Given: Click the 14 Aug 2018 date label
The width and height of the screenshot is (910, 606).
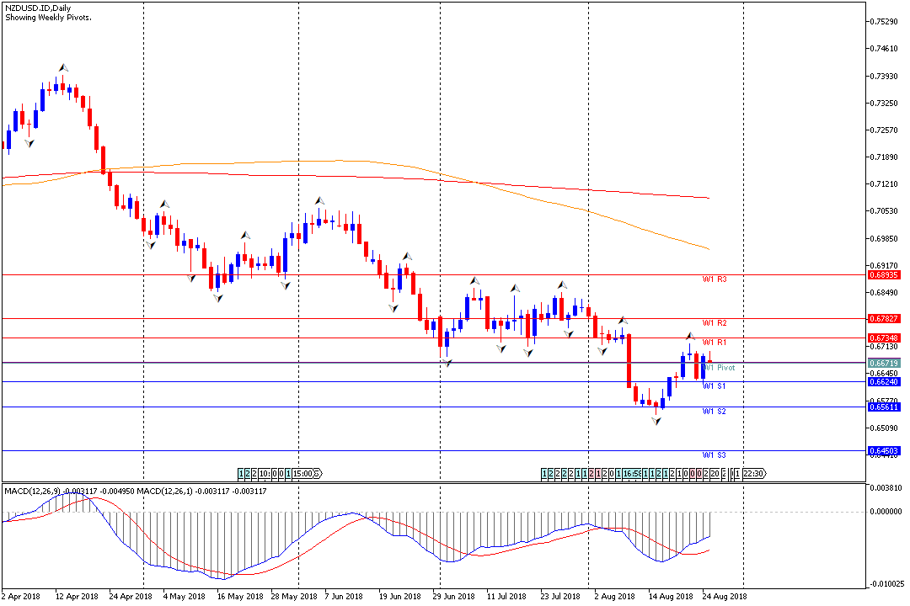Looking at the screenshot, I should coord(671,596).
